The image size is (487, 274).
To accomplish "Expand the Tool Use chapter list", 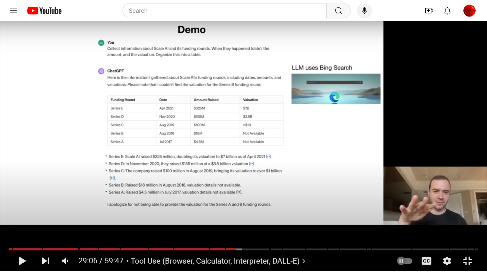I will 218,261.
